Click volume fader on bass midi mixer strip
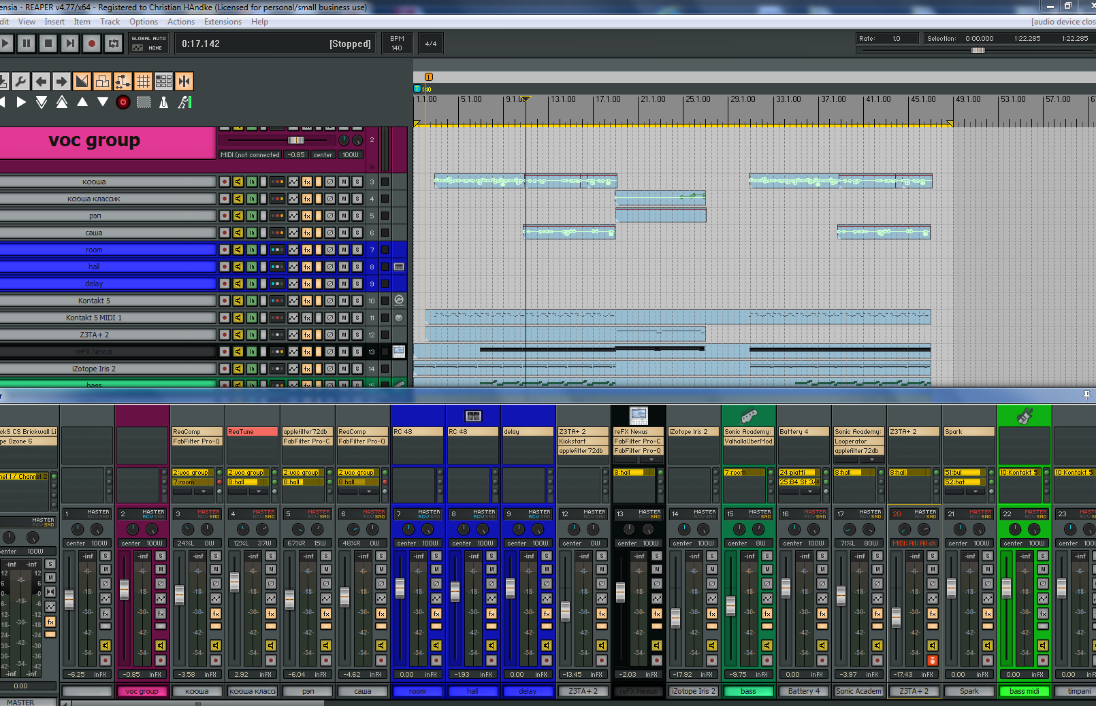The image size is (1096, 706). tap(1006, 588)
